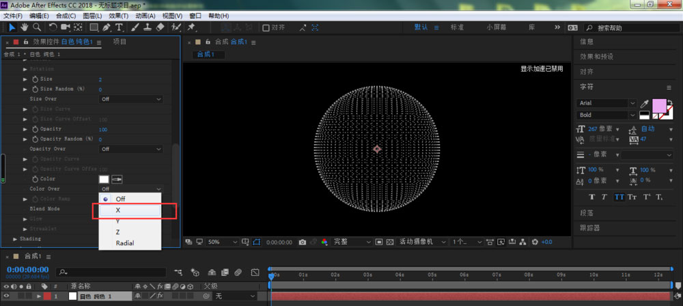Image resolution: width=683 pixels, height=306 pixels.
Task: Select the 小屏幕 workspace
Action: click(497, 27)
